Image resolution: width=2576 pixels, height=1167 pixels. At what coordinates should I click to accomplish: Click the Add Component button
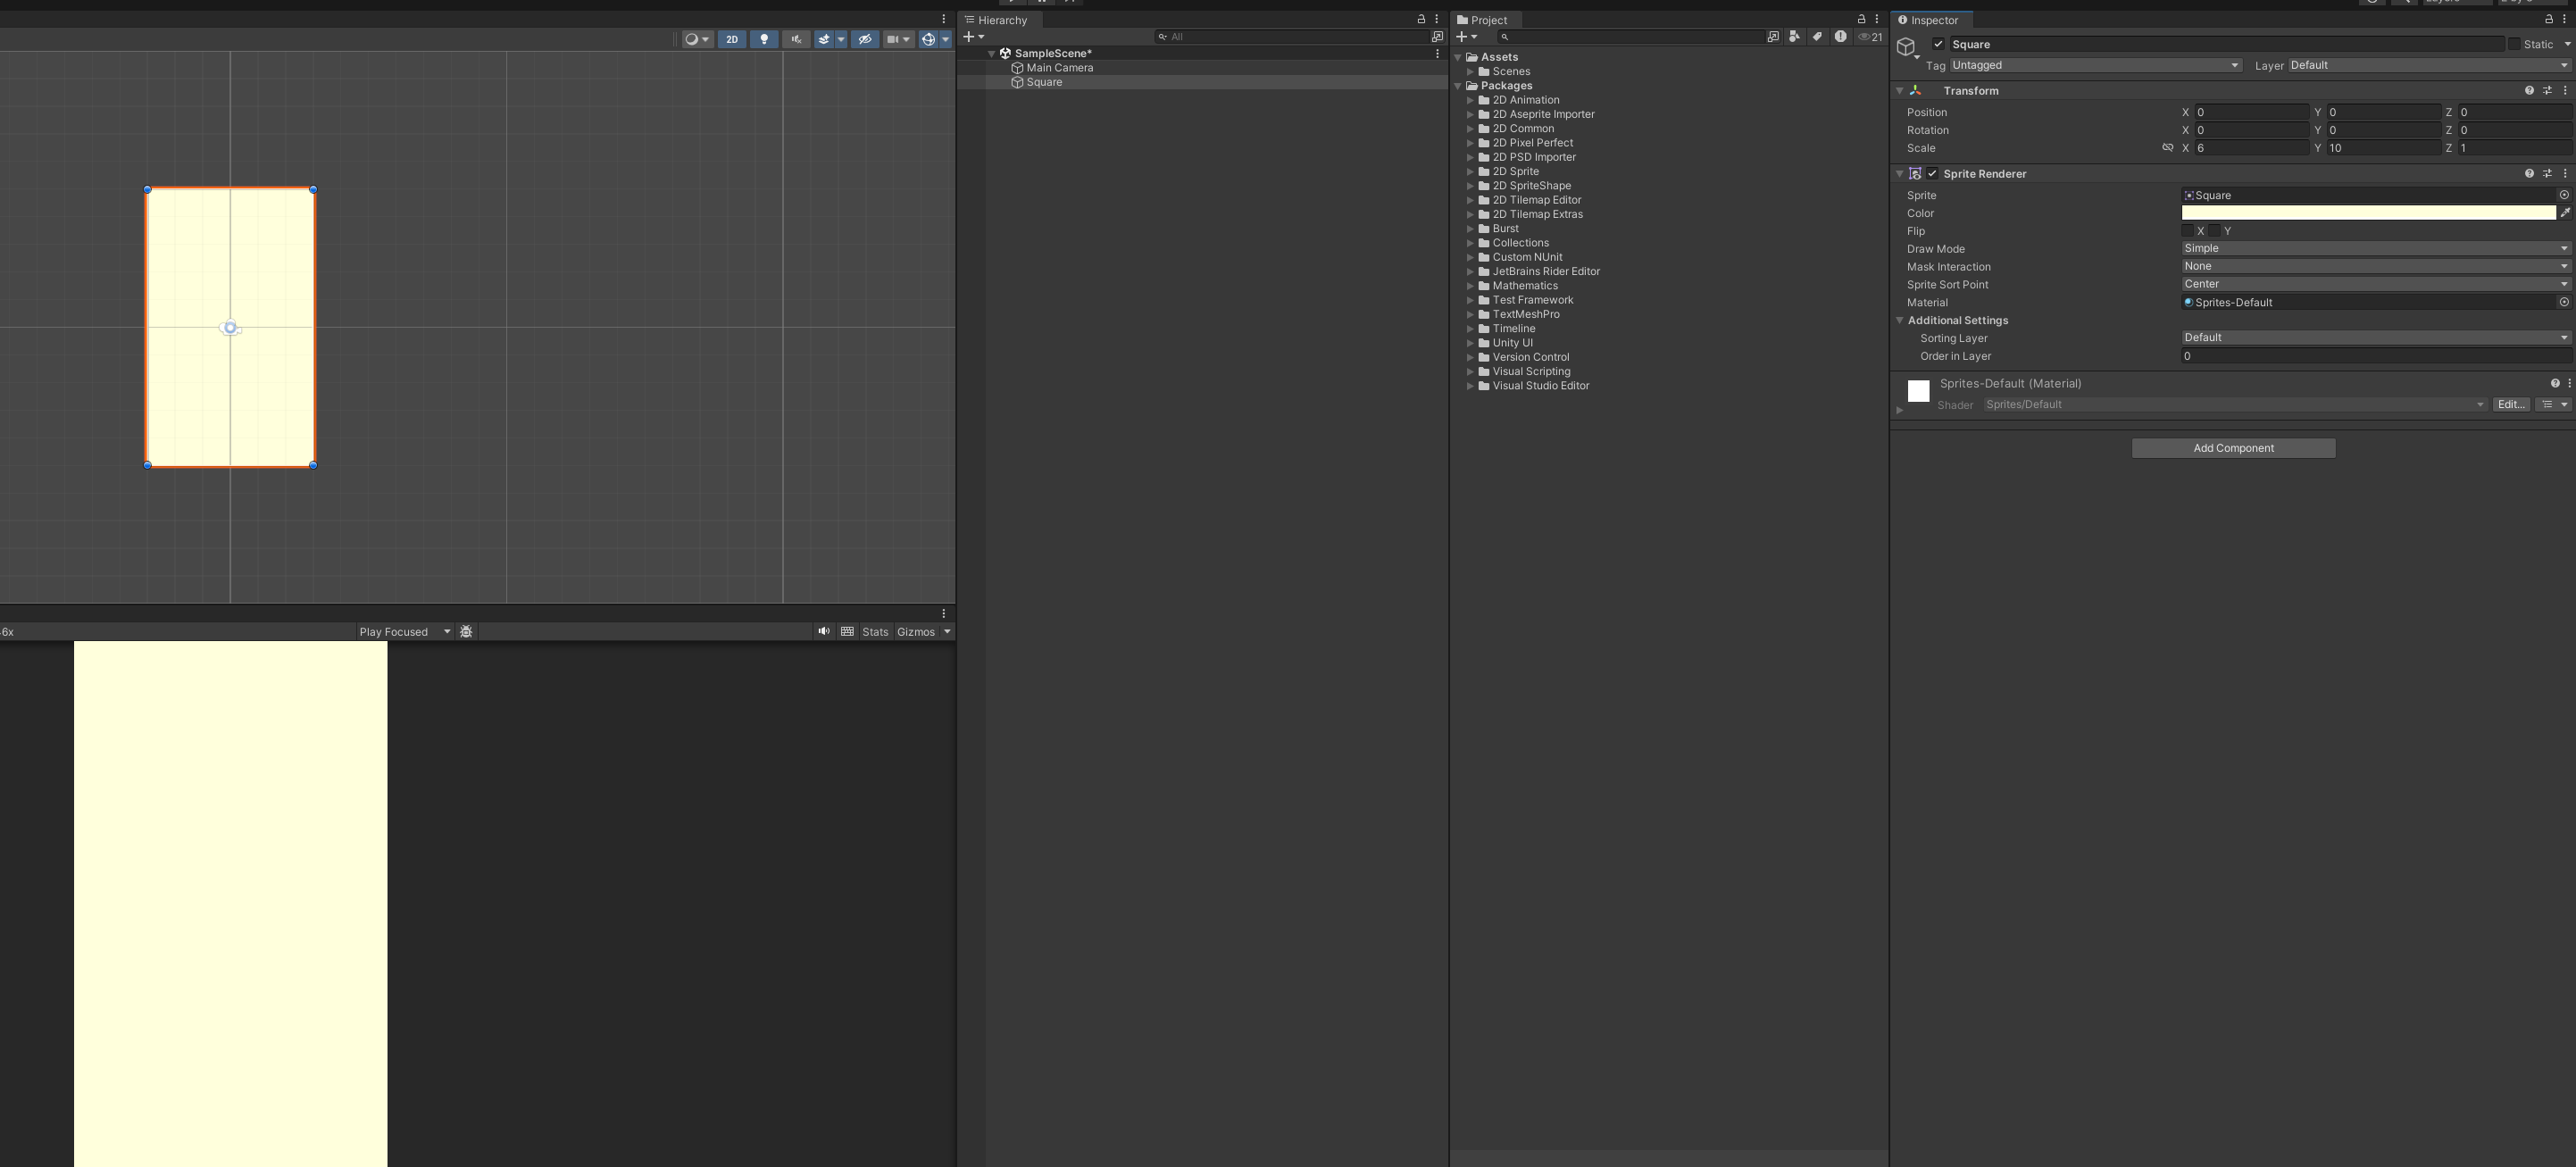(x=2233, y=448)
